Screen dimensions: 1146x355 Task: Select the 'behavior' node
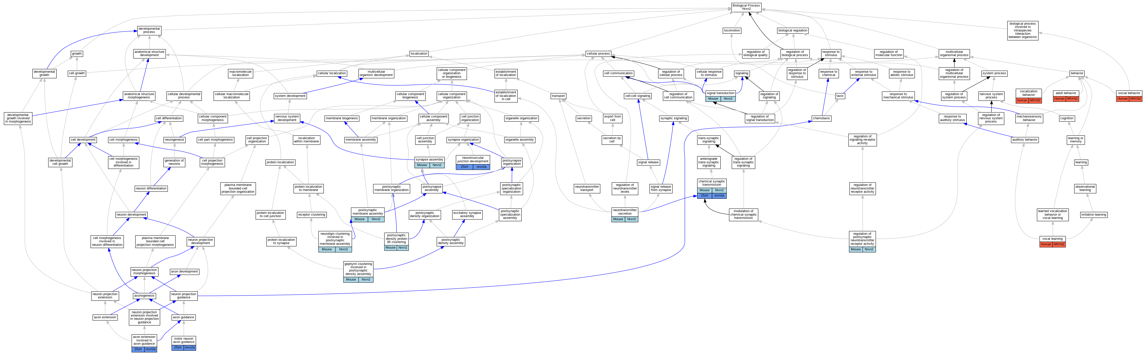pyautogui.click(x=1077, y=73)
